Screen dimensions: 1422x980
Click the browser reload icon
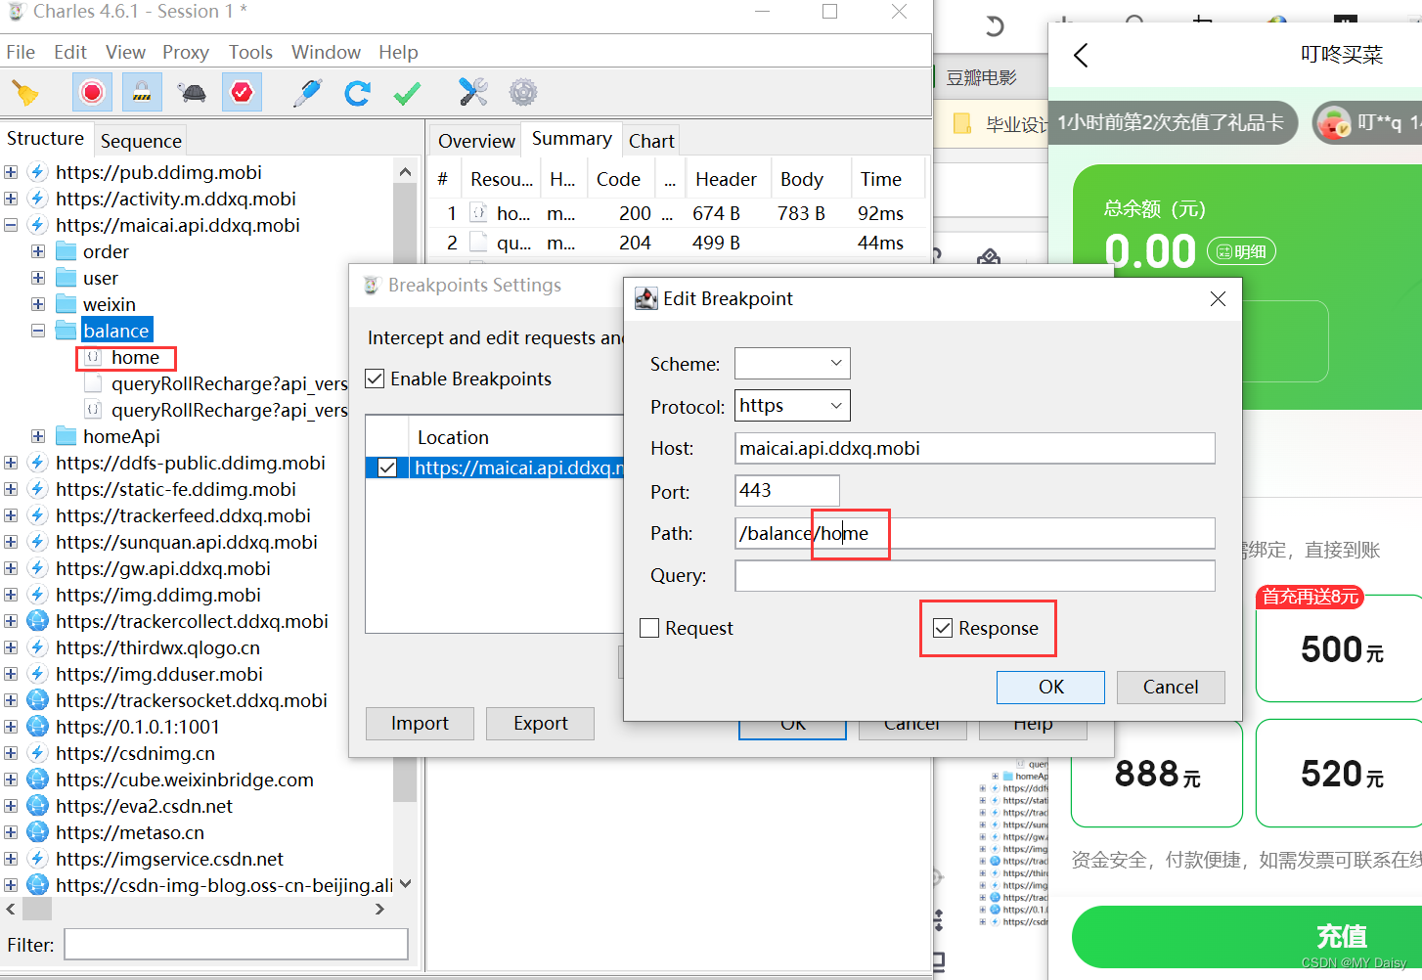(995, 26)
